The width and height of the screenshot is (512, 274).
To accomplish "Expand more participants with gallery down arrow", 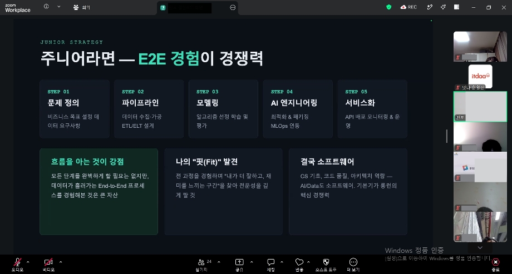I will [480, 248].
